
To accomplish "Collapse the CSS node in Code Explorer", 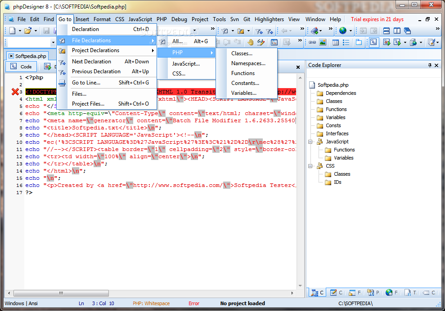I will click(x=310, y=166).
